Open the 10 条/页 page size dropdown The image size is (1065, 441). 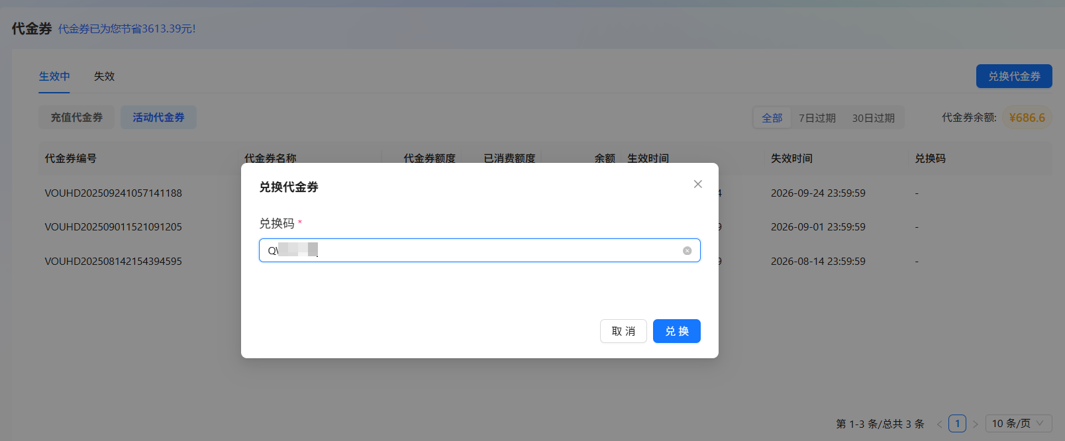[1018, 423]
